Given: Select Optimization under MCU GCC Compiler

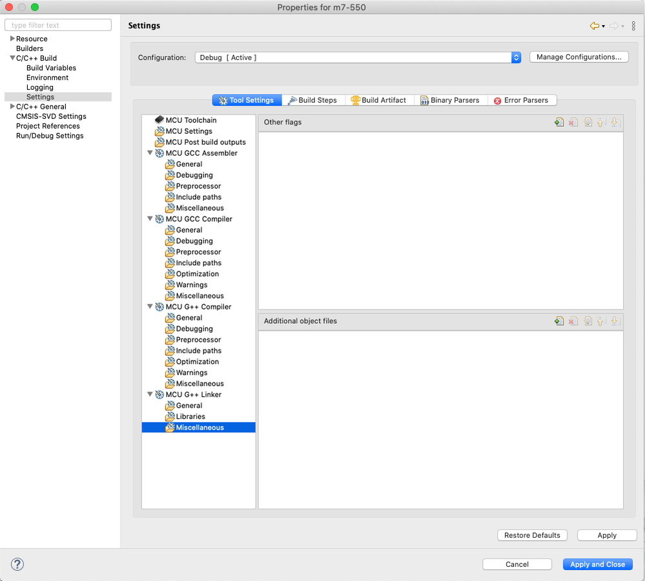Looking at the screenshot, I should [x=198, y=274].
